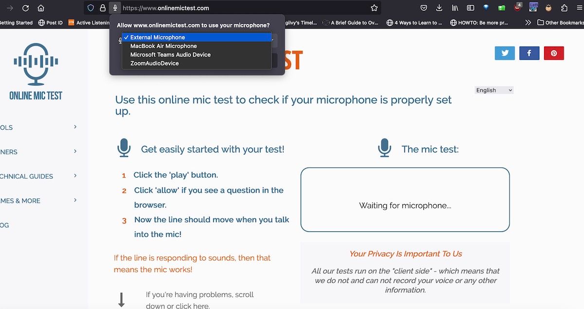Click the forward navigation arrow
Image resolution: width=584 pixels, height=309 pixels.
(10, 8)
